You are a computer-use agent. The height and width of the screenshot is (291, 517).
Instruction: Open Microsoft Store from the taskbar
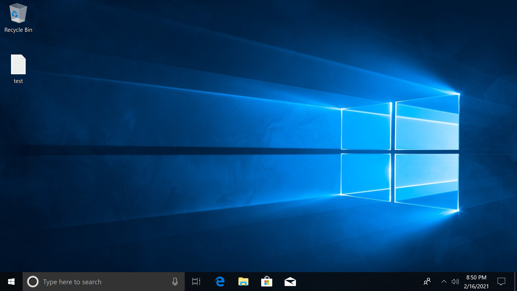[267, 282]
